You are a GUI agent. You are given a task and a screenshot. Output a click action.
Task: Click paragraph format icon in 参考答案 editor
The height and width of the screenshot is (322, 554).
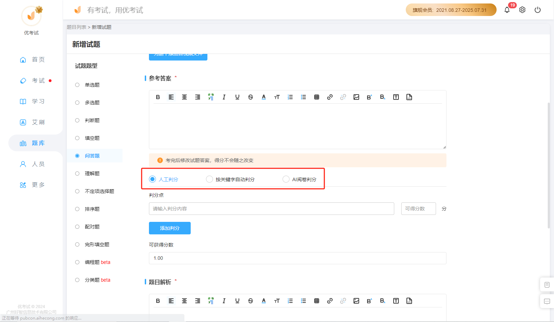point(211,97)
